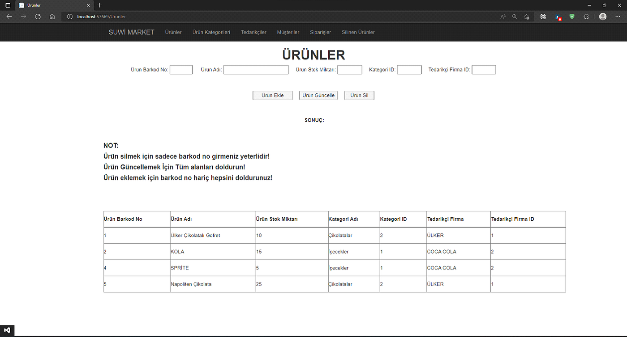Screen dimensions: 627x337
Task: Open the Tedarikçiler page
Action: click(253, 32)
